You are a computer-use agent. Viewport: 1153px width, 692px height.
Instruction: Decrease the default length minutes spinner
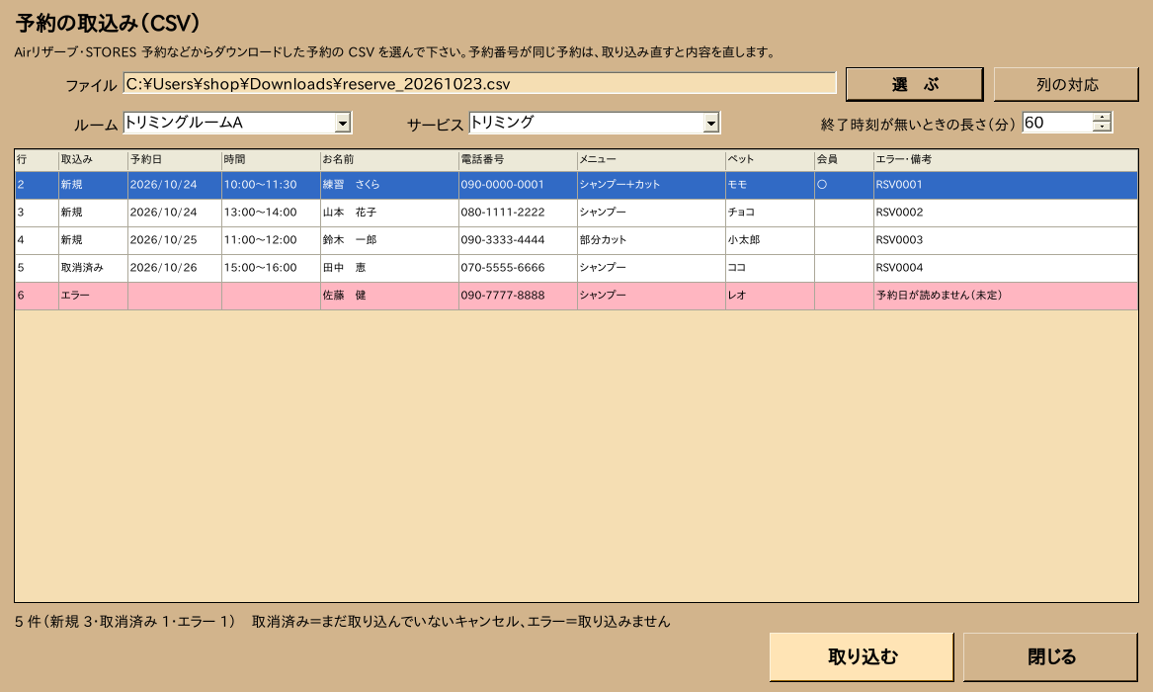click(x=1102, y=128)
